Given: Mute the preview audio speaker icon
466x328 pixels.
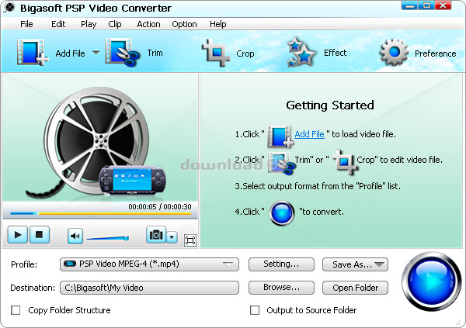Looking at the screenshot, I should point(75,236).
